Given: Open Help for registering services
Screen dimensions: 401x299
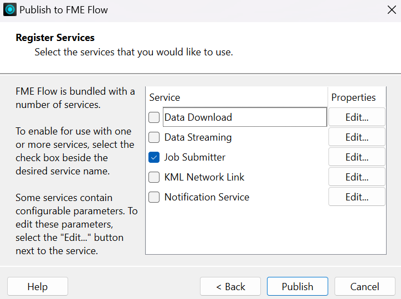Looking at the screenshot, I should [38, 286].
